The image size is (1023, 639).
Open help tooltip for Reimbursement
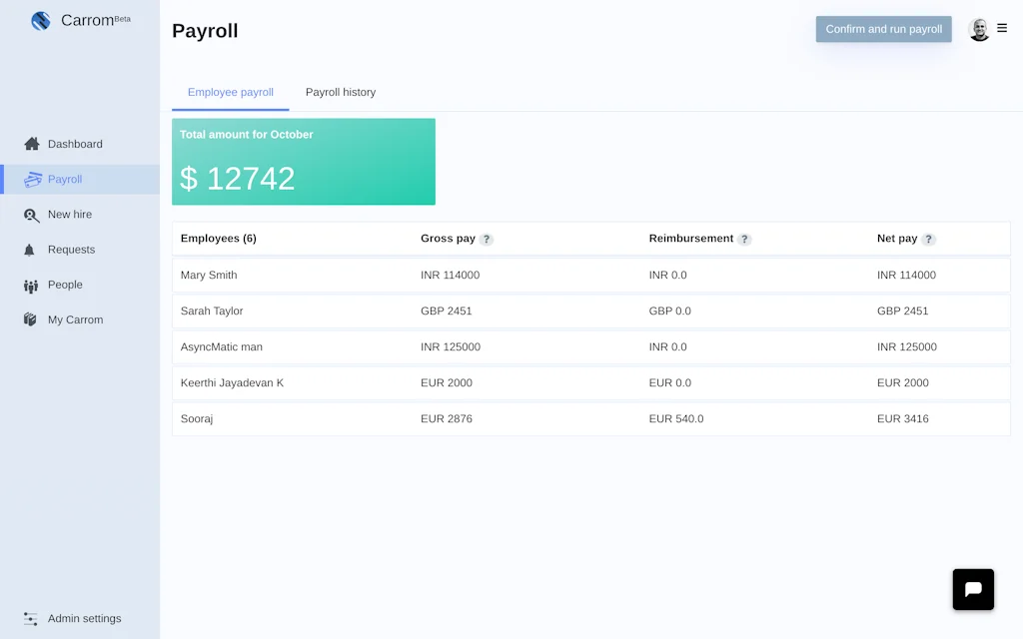click(744, 239)
